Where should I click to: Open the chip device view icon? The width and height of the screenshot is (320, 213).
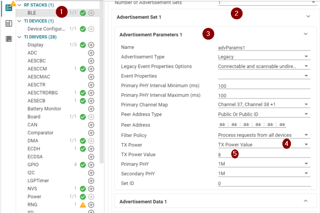click(x=8, y=39)
